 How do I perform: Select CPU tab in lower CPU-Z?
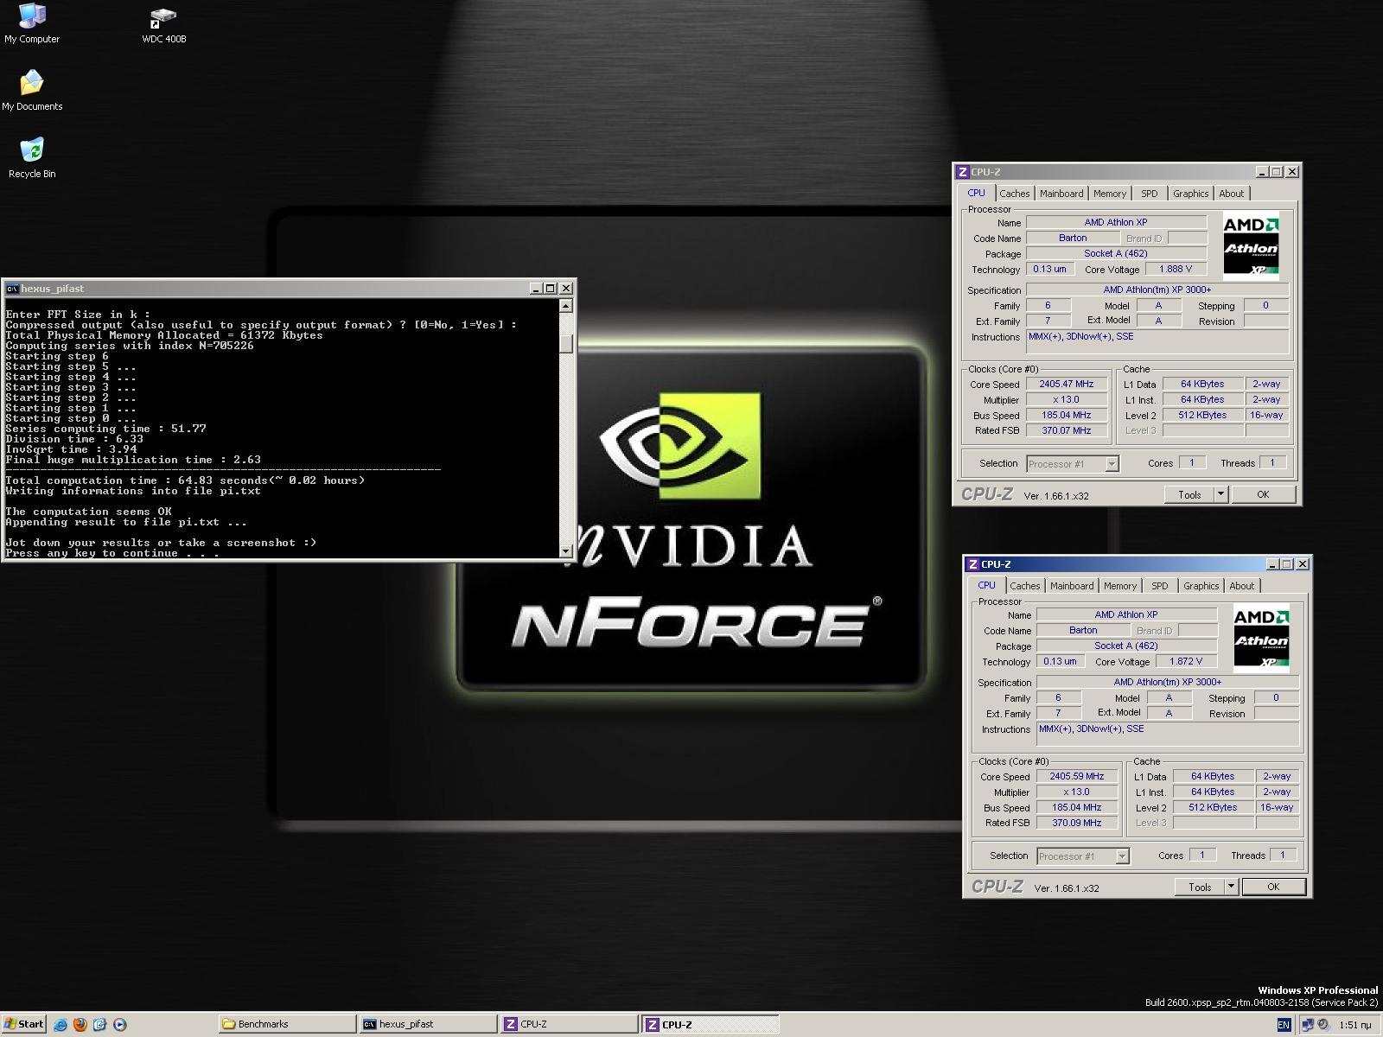point(987,585)
